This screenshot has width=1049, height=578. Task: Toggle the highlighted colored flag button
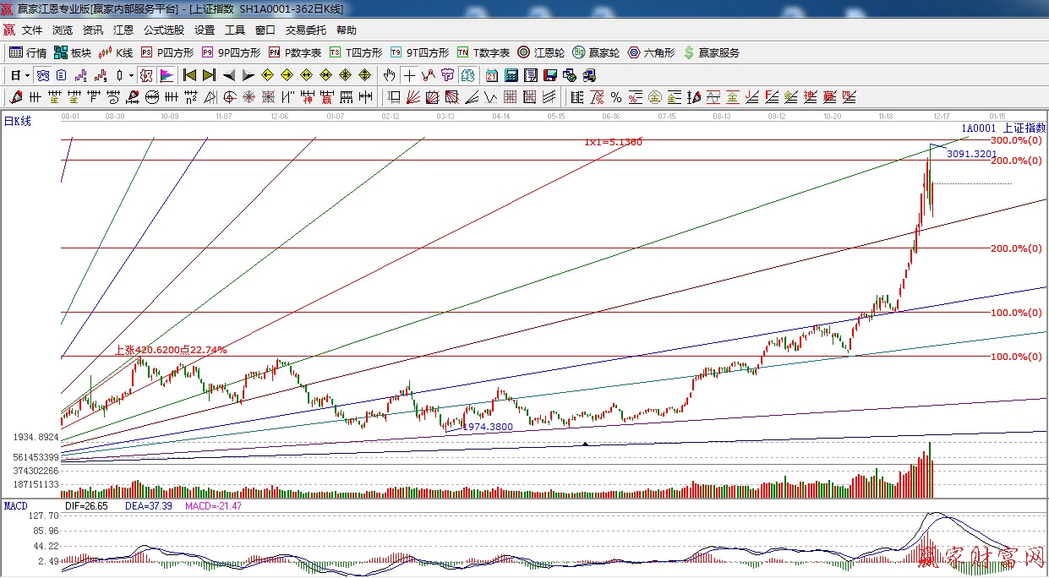click(167, 75)
